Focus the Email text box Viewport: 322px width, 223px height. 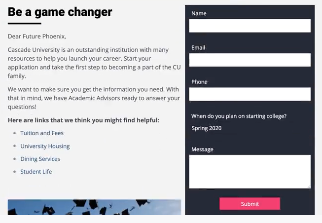(250, 60)
